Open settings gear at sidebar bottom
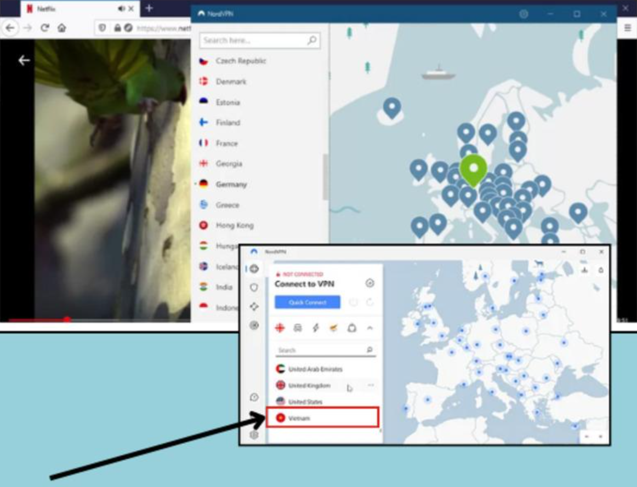The height and width of the screenshot is (487, 637). coord(254,434)
